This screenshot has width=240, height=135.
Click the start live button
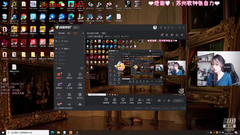pos(178,100)
